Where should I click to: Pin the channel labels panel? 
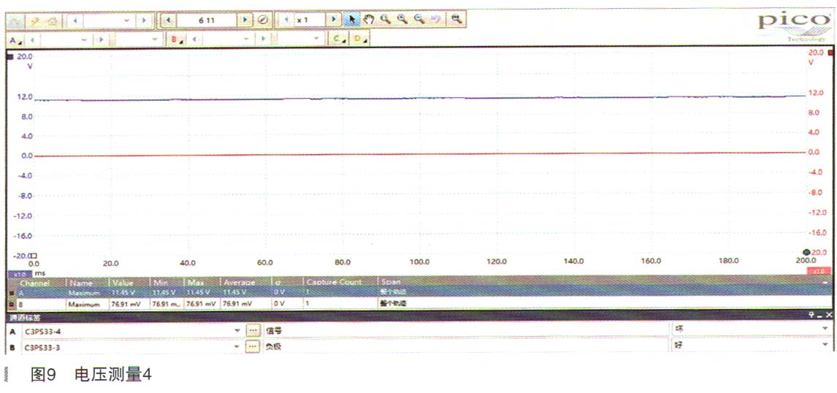point(811,316)
